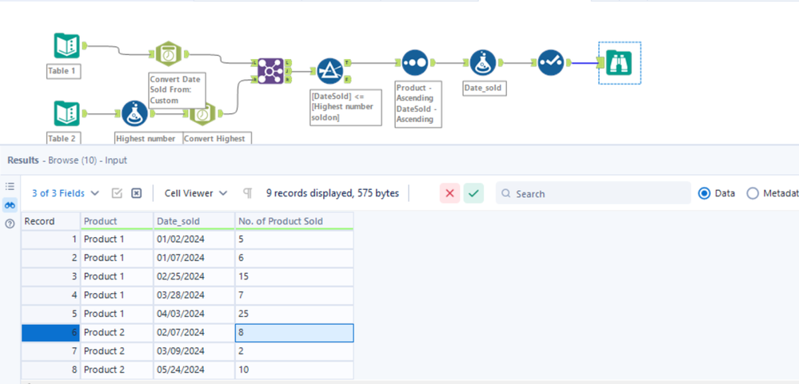
Task: Click the Date_sold Formula tool
Action: [482, 62]
